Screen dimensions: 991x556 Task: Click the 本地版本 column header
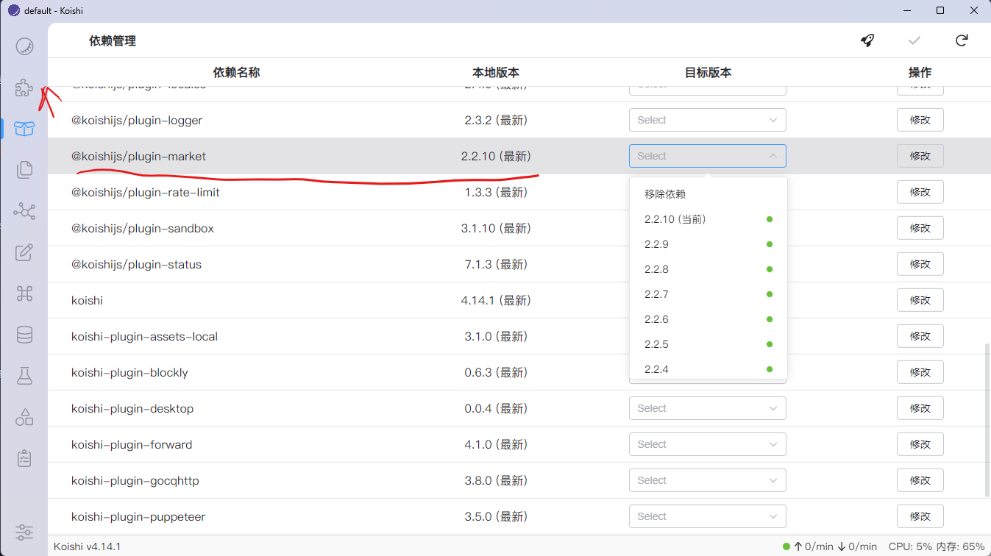coord(496,73)
